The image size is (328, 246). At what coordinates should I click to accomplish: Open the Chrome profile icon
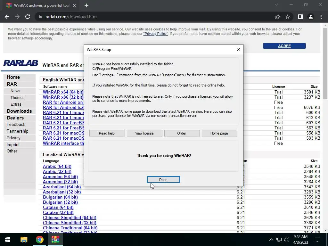[x=311, y=17]
